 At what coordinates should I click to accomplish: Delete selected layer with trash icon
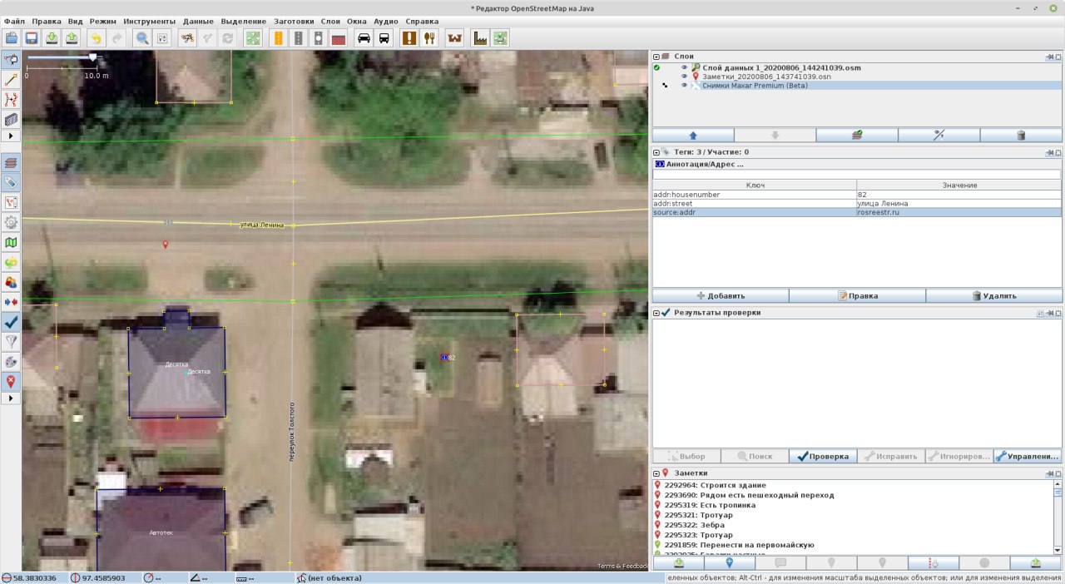coord(1021,135)
